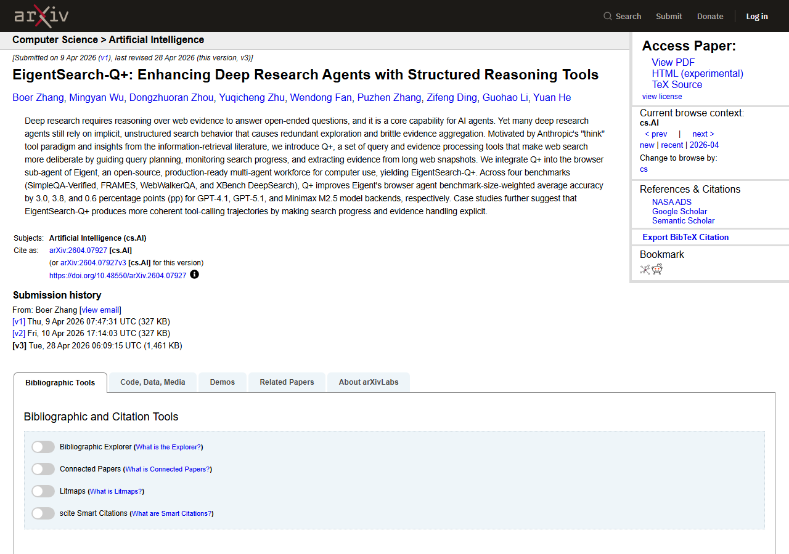Open recent cs.AI listings

point(672,145)
